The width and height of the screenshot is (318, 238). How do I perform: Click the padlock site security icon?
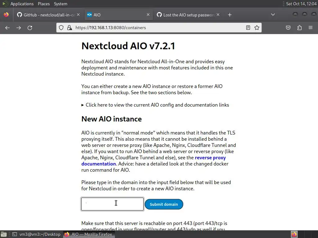point(70,28)
